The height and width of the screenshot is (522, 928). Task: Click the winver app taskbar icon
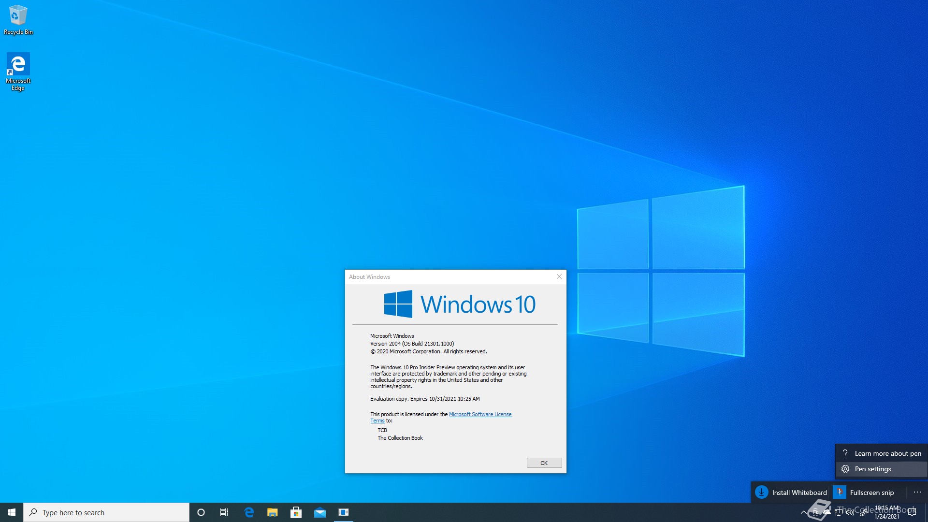344,512
